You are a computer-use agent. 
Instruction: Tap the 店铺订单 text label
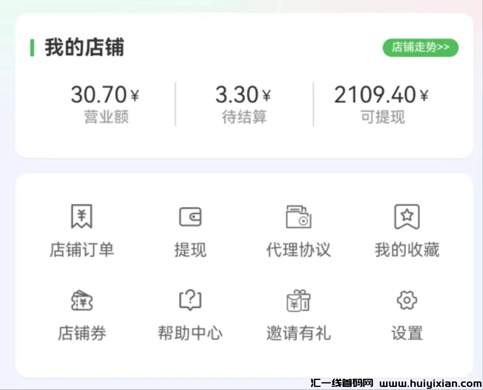(x=82, y=250)
